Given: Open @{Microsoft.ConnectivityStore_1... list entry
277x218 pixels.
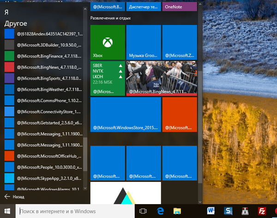Looking at the screenshot, I should tap(43, 112).
